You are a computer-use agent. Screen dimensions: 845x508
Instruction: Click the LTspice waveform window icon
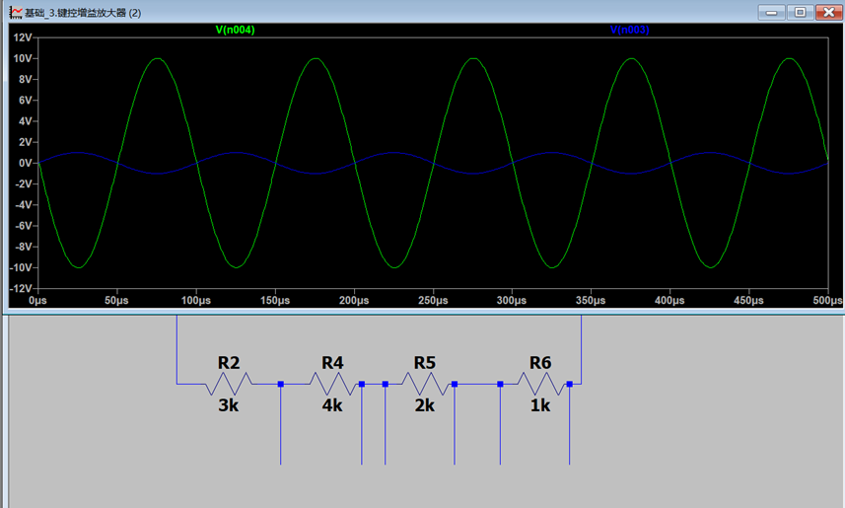coord(16,13)
